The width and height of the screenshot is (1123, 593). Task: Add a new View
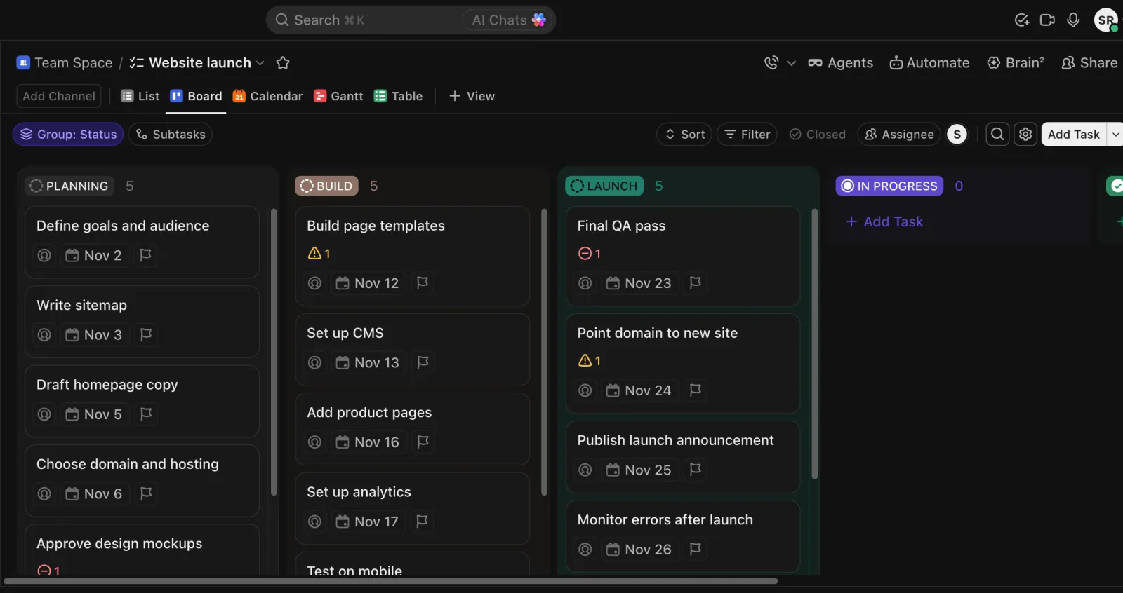coord(472,96)
